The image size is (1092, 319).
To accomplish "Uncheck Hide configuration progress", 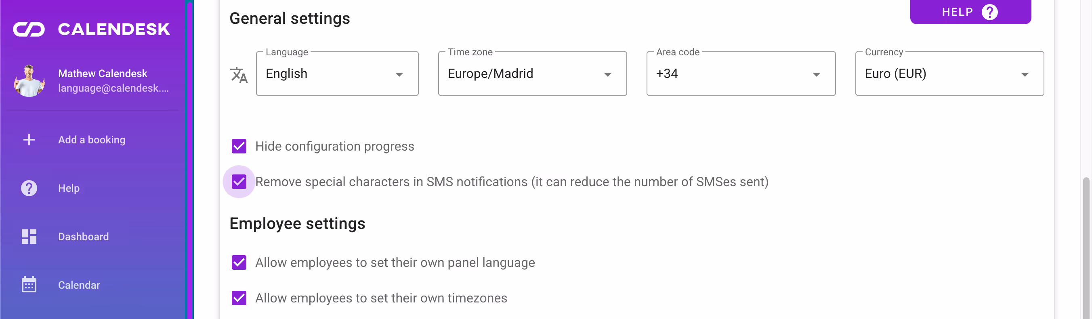I will click(239, 146).
